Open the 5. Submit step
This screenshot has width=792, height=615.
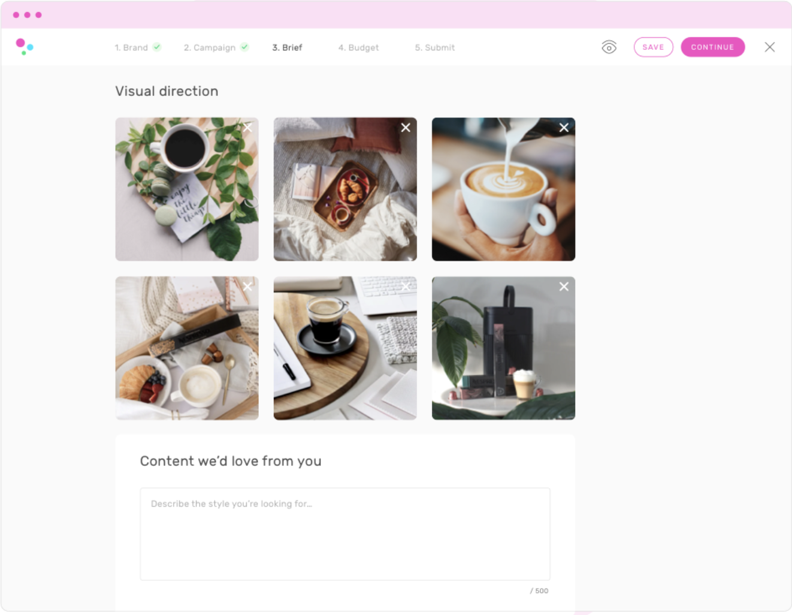[435, 47]
